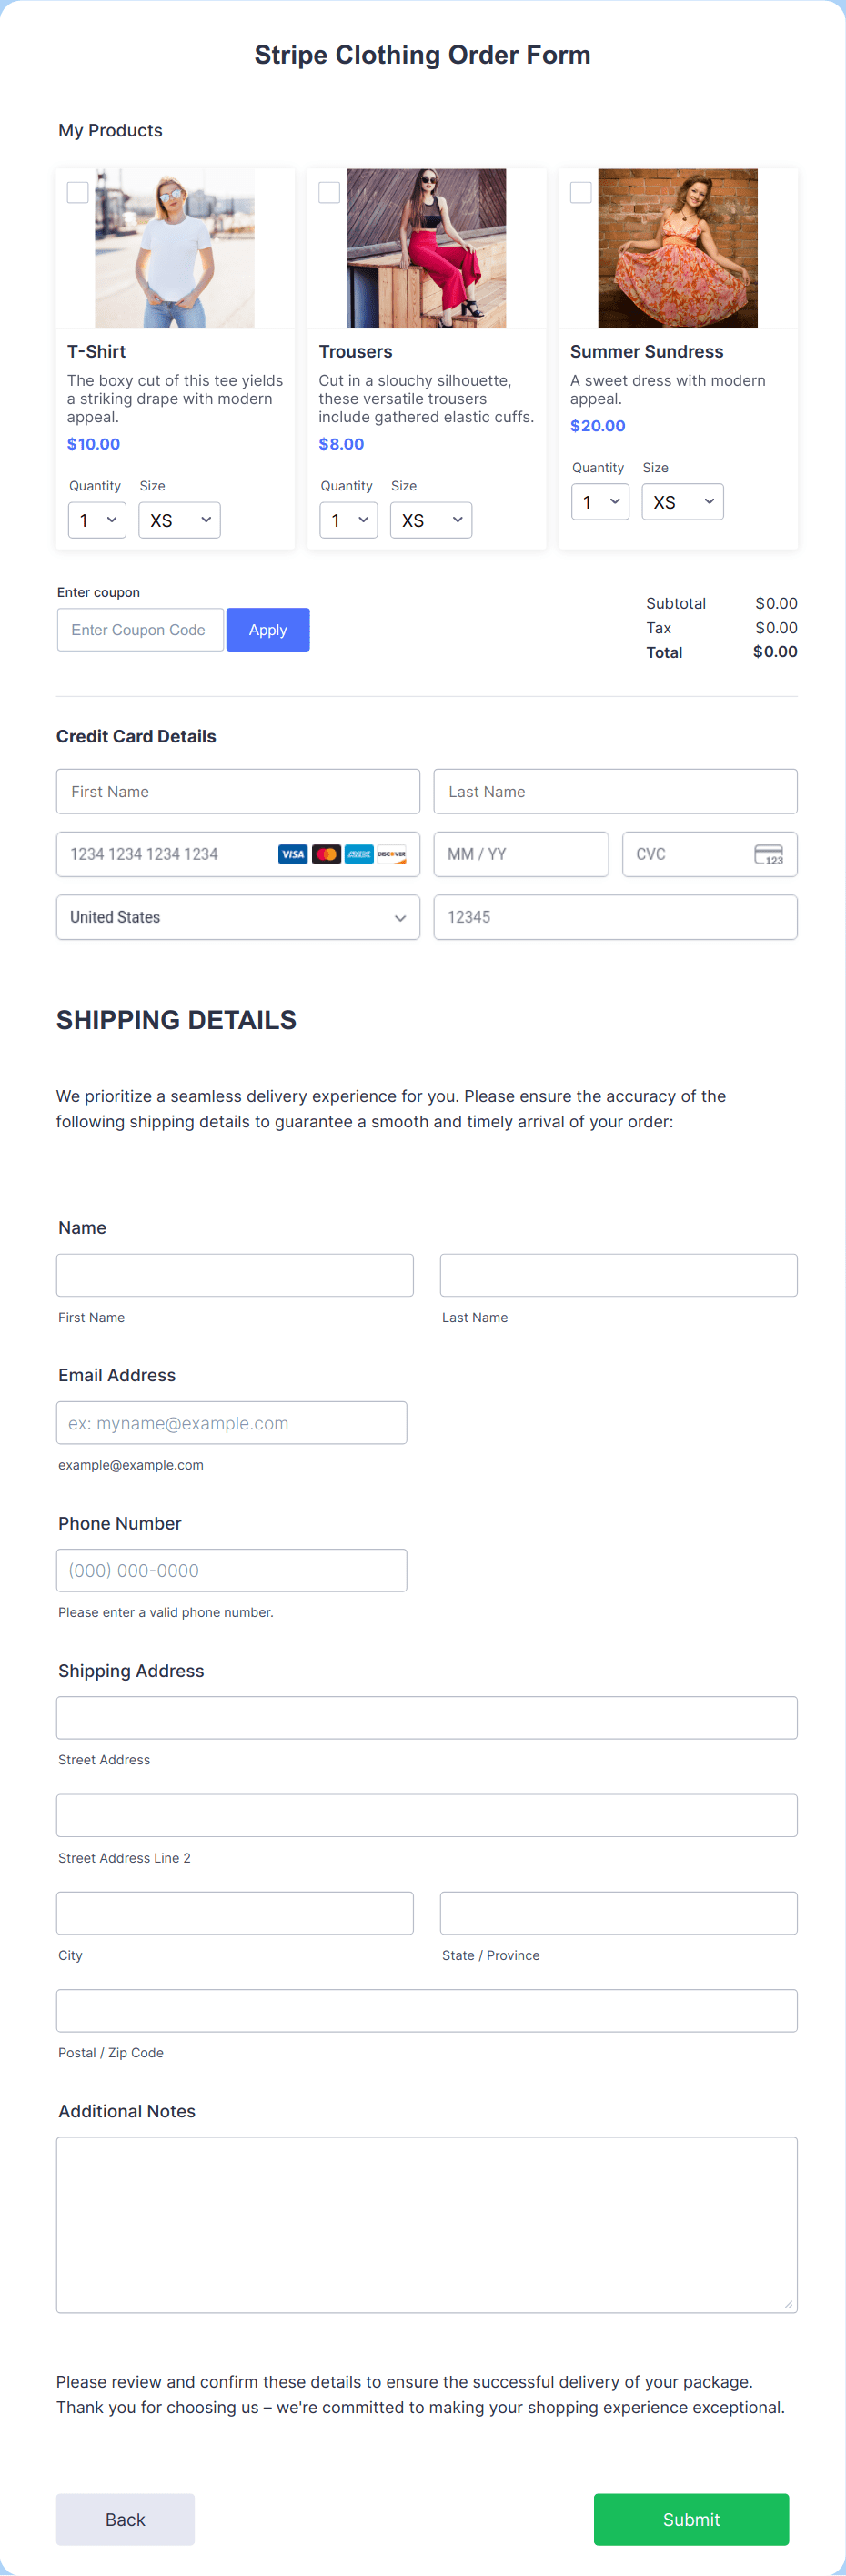Click the Enter Coupon Code field
Viewport: 846px width, 2576px height.
140,629
